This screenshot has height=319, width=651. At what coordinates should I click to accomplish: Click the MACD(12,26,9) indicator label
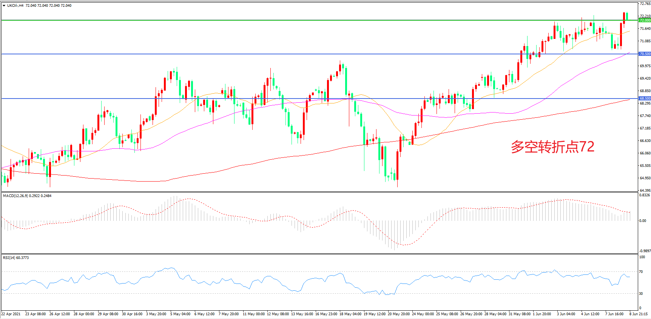point(15,196)
